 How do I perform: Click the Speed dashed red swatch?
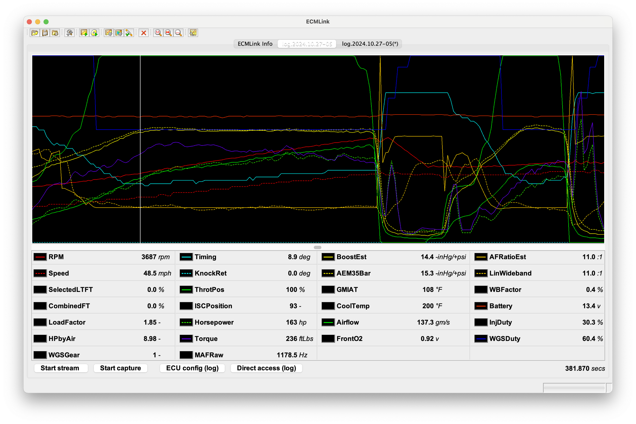[x=40, y=273]
